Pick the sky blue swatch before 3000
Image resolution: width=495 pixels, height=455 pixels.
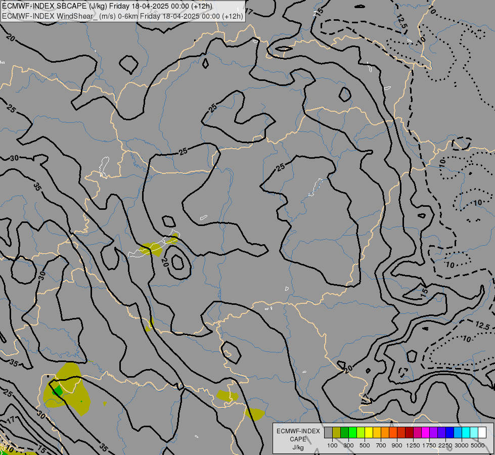click(x=458, y=433)
